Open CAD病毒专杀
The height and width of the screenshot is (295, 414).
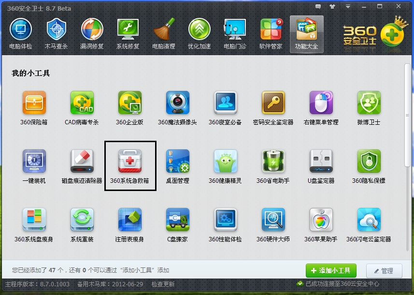tap(82, 103)
